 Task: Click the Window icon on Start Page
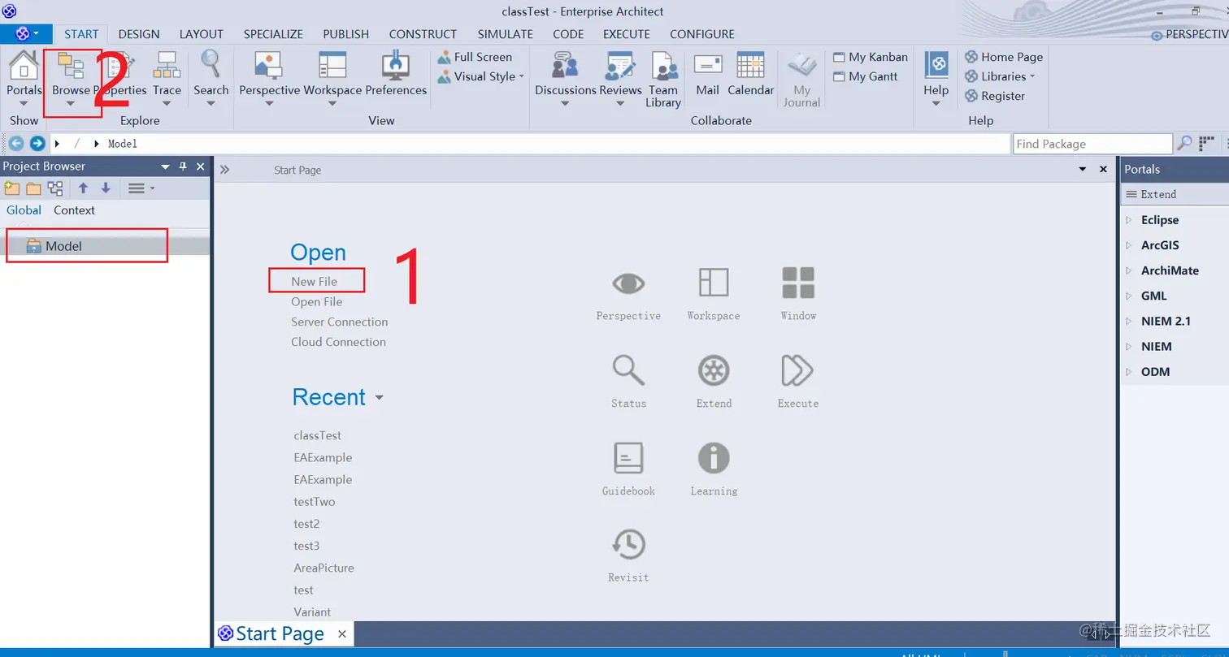tap(798, 283)
